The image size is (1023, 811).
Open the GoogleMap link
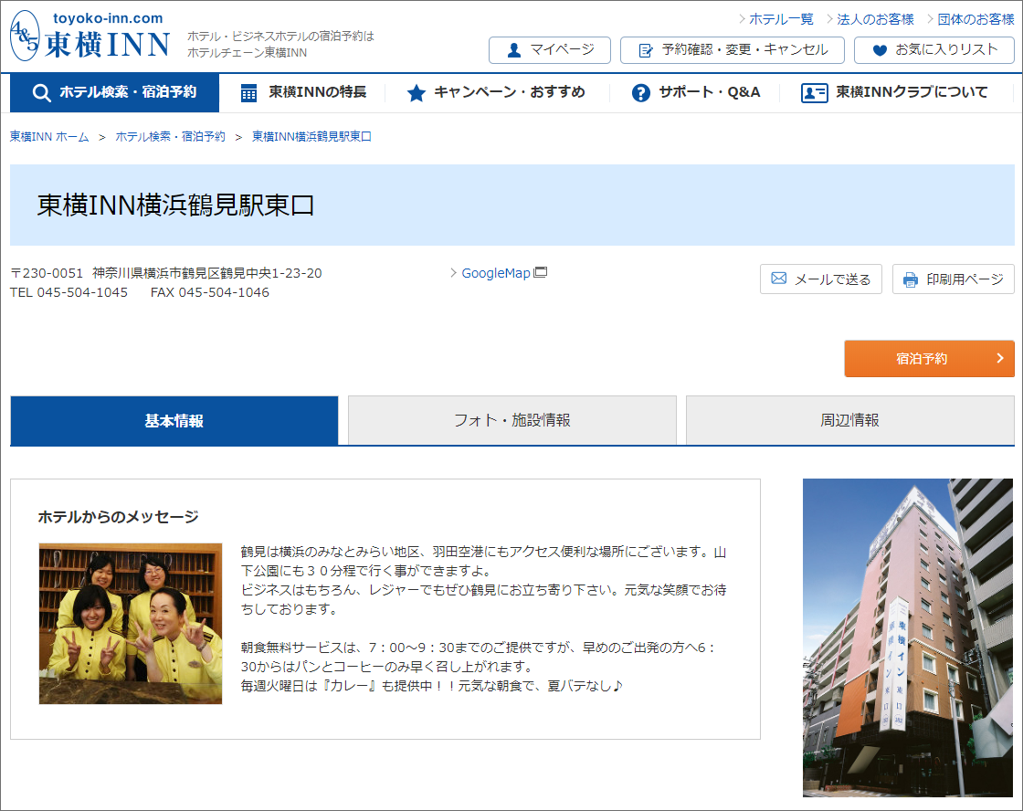point(496,273)
